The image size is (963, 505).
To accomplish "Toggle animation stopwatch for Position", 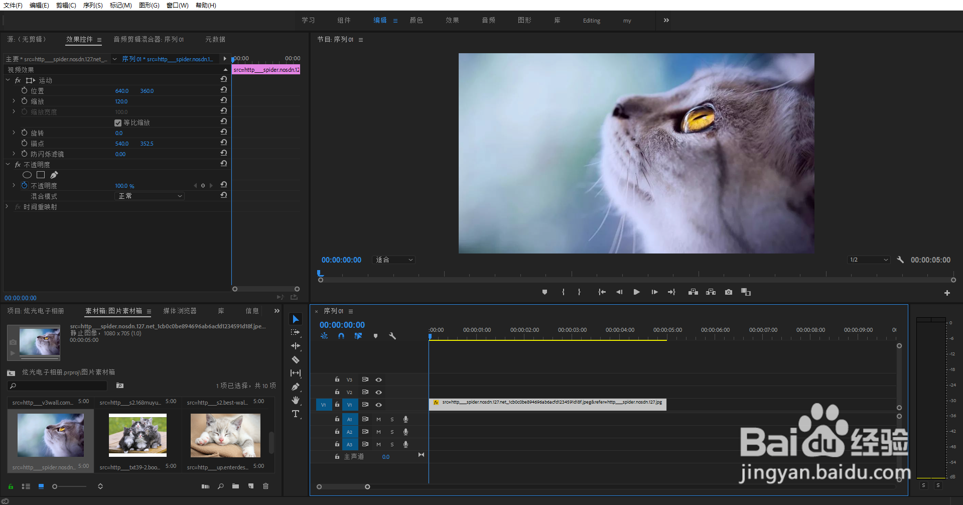I will [x=24, y=90].
